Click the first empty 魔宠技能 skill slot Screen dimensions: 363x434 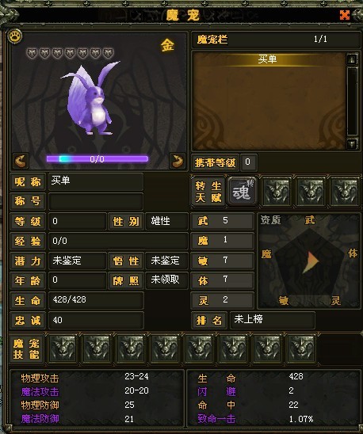point(63,348)
